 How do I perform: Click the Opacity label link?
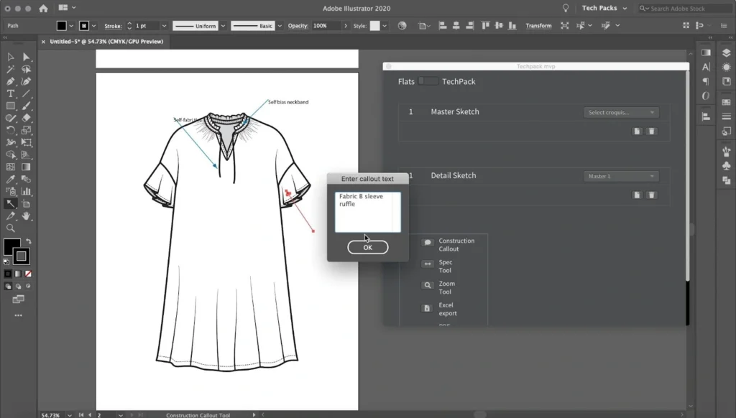pyautogui.click(x=298, y=26)
